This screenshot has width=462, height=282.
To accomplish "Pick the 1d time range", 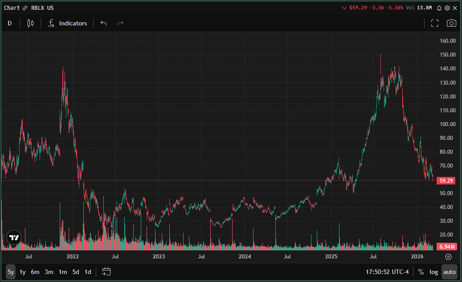I will pos(88,272).
